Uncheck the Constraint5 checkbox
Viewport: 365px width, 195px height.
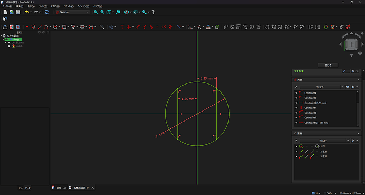tap(296, 98)
